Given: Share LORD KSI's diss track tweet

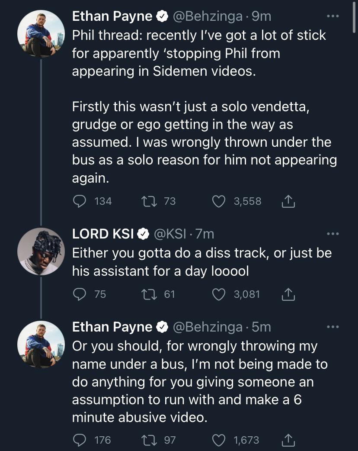Looking at the screenshot, I should [288, 294].
